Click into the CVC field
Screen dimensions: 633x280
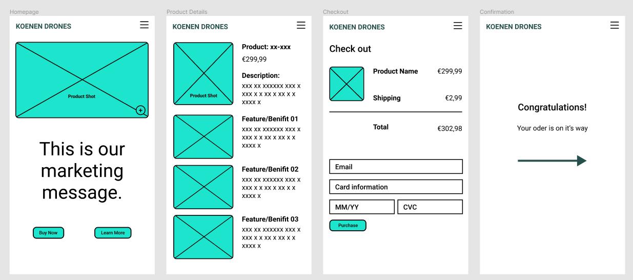430,207
